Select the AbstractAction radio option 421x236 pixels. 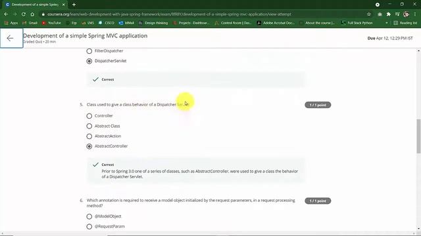89,136
